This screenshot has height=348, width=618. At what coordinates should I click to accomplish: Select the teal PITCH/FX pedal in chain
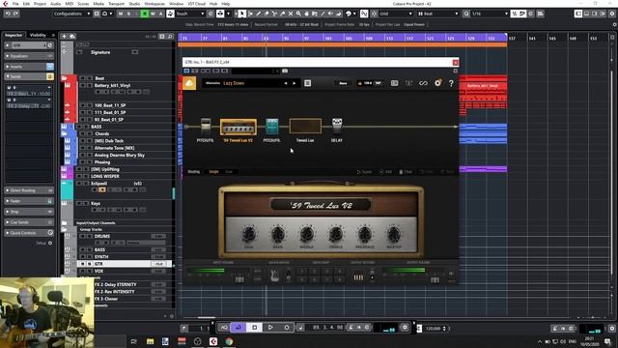(272, 127)
